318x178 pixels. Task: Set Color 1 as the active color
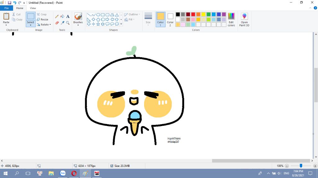pyautogui.click(x=161, y=19)
